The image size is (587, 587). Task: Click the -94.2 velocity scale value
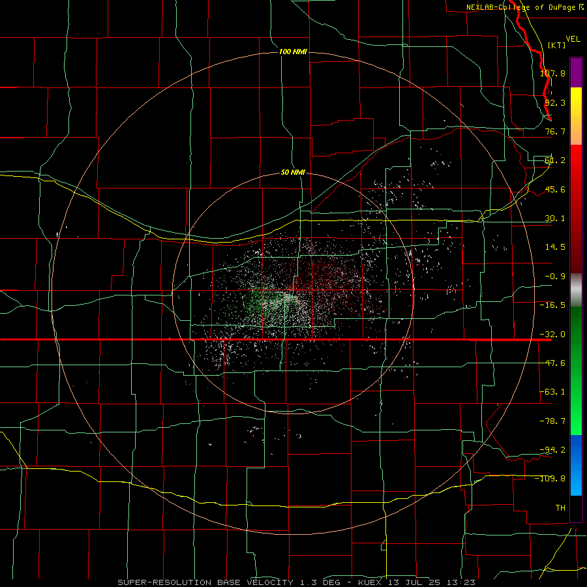click(x=552, y=449)
